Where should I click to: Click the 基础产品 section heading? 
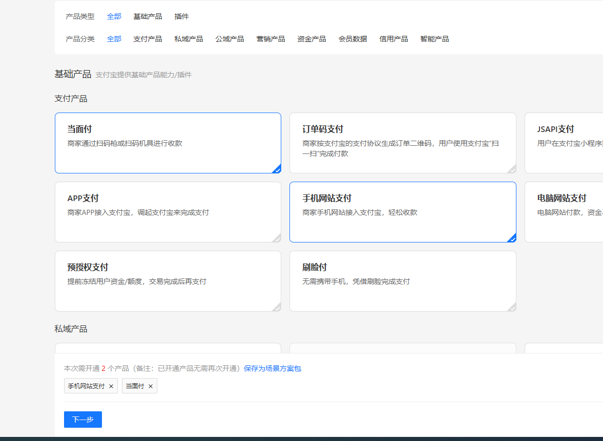click(73, 74)
